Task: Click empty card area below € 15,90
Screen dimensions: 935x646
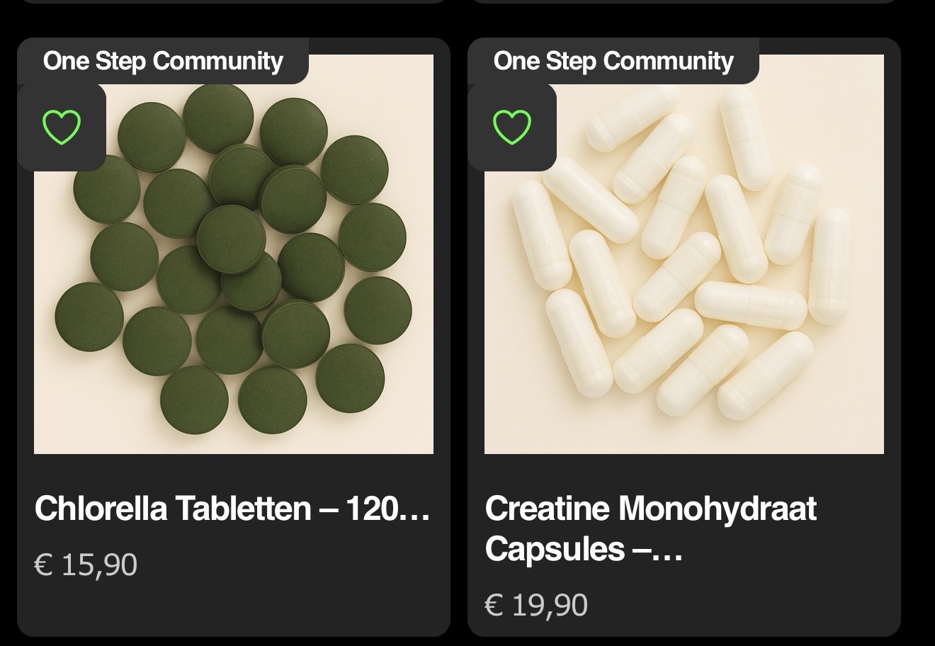Action: point(234,609)
